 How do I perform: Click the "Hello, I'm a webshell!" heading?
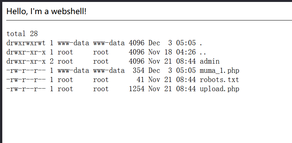point(46,11)
